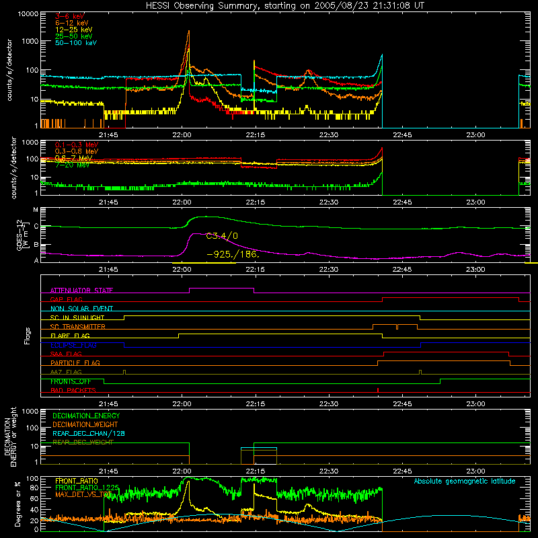Click the yellow flare interval bar below GOES plot
Viewport: 538px width, 538px height.
(204, 263)
